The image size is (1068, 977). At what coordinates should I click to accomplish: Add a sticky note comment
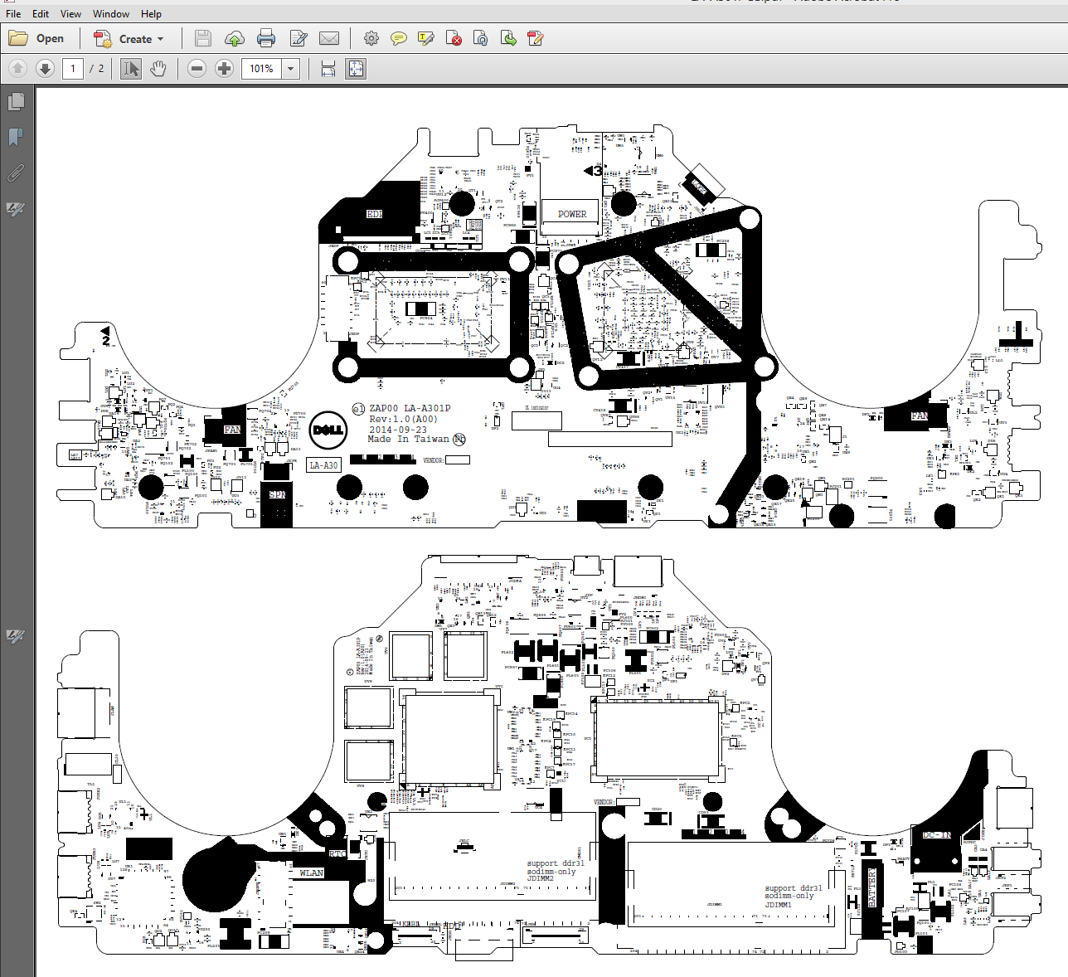pyautogui.click(x=399, y=38)
